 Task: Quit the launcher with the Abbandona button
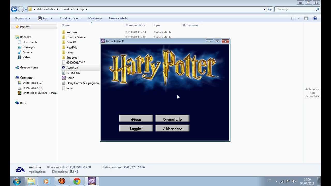(172, 129)
